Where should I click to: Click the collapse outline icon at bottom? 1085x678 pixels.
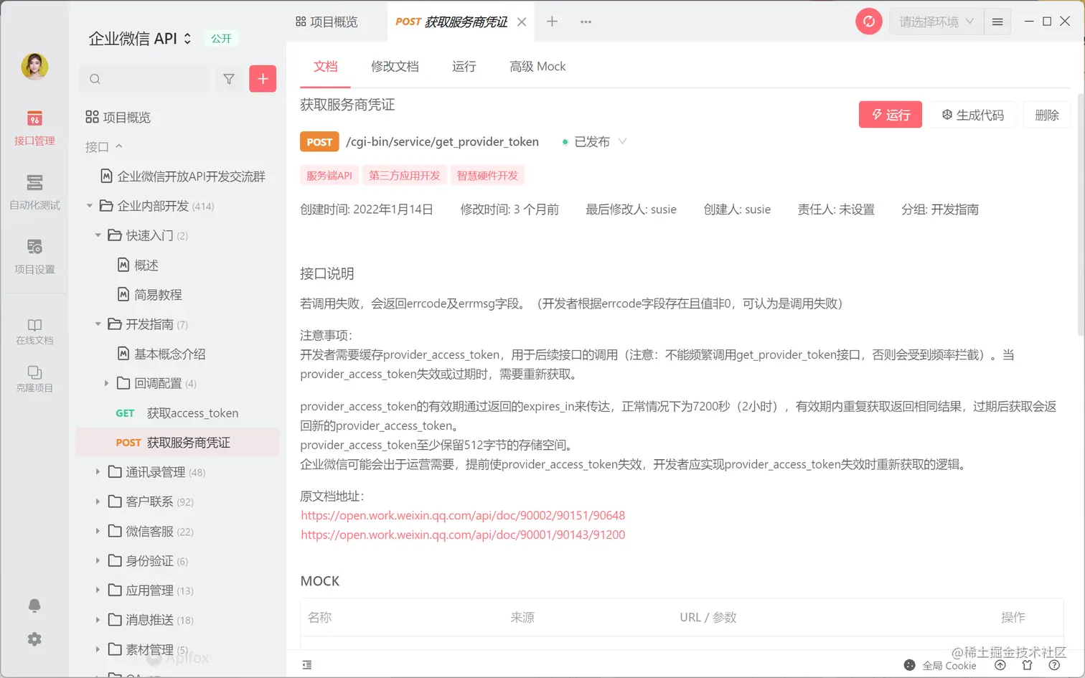pos(307,665)
